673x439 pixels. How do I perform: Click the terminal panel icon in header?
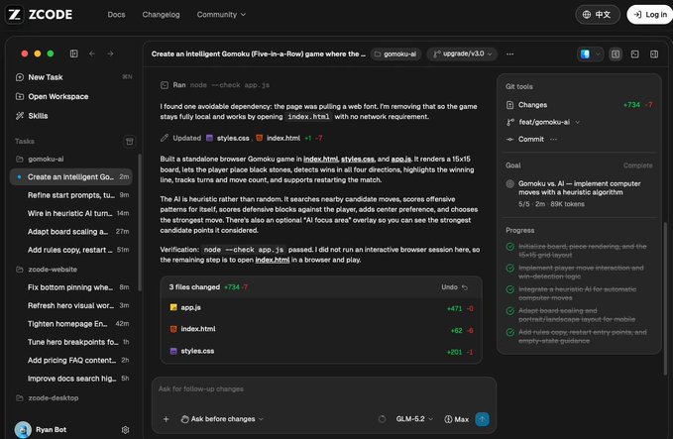tap(634, 55)
